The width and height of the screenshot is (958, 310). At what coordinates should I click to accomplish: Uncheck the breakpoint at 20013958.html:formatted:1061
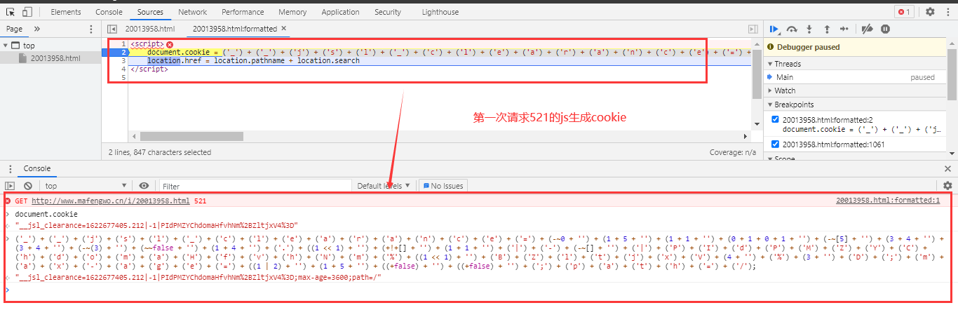tap(775, 144)
